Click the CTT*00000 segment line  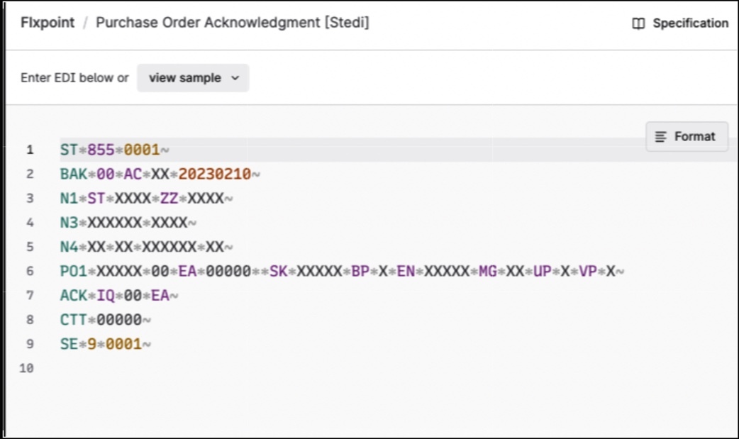(x=105, y=320)
